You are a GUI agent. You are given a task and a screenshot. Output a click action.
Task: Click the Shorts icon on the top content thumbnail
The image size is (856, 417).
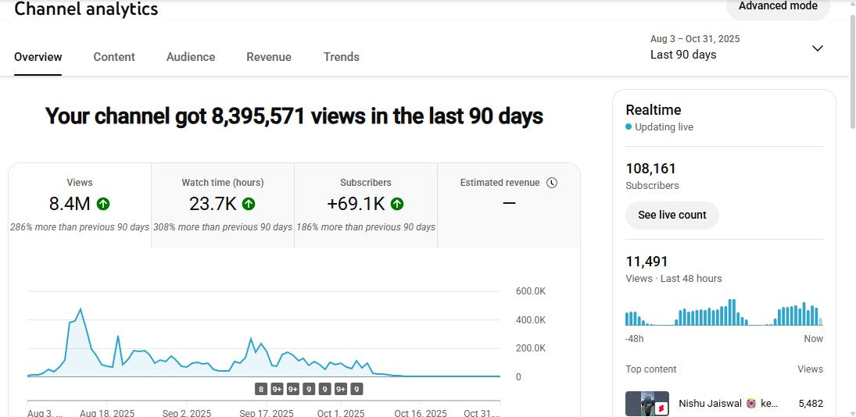pyautogui.click(x=661, y=408)
